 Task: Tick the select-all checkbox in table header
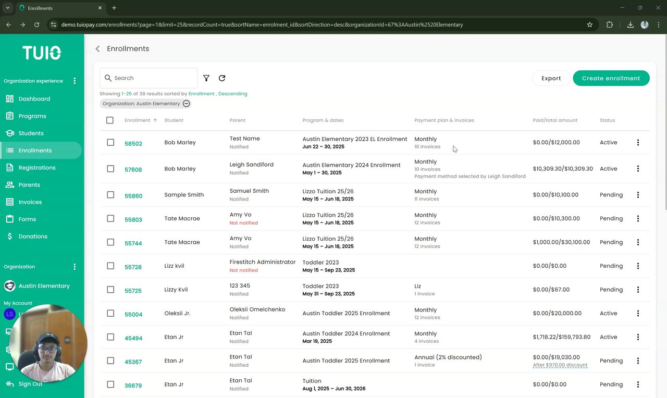[110, 120]
